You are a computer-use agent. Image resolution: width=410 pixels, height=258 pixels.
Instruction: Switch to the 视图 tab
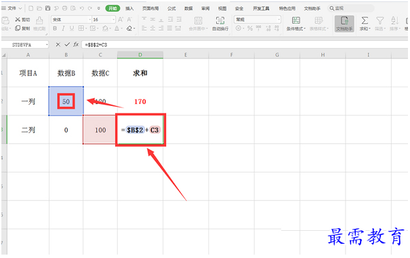(x=222, y=8)
